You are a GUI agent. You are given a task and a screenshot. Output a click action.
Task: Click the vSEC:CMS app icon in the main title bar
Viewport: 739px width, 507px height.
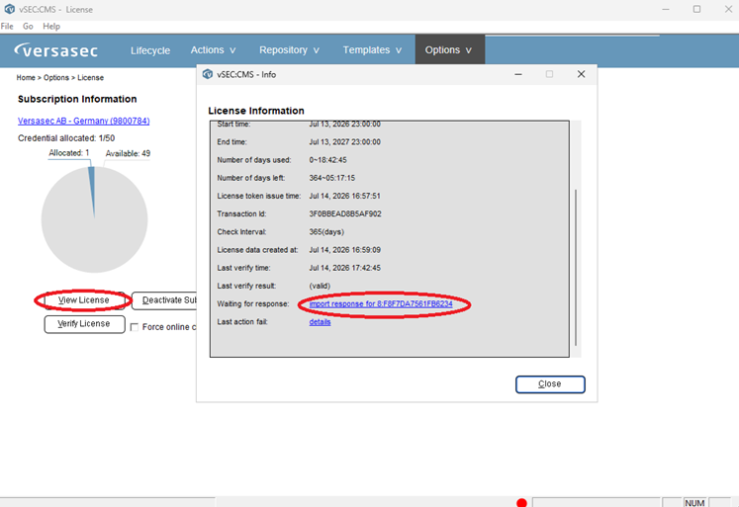pyautogui.click(x=10, y=9)
